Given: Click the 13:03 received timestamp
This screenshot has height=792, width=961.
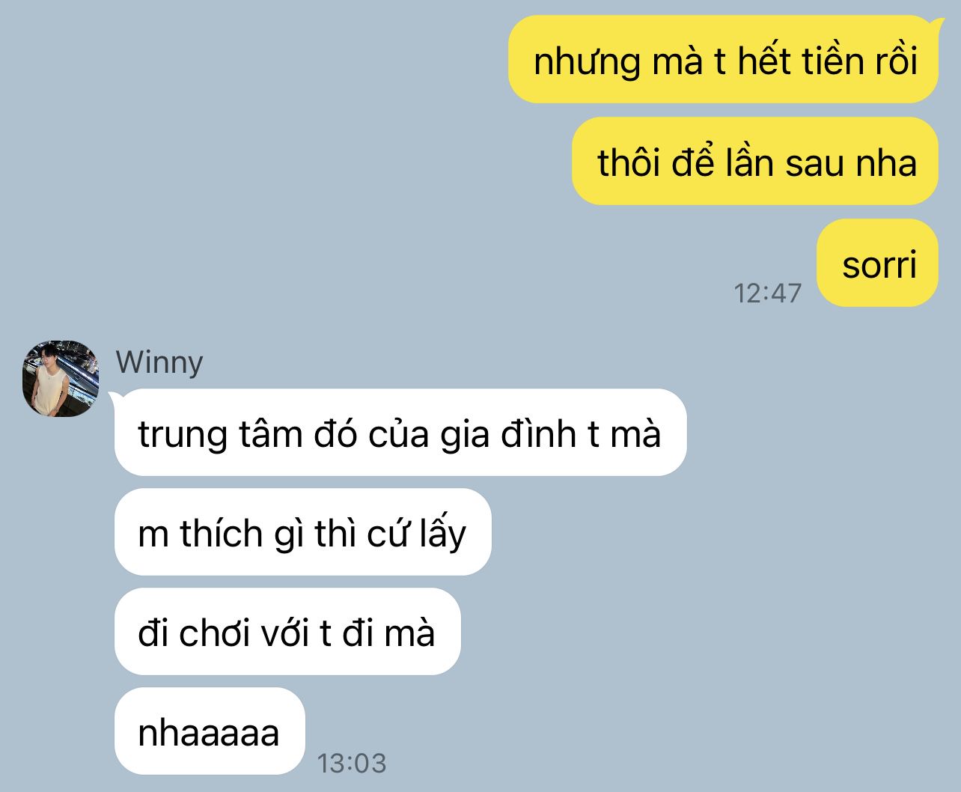Looking at the screenshot, I should [x=352, y=763].
